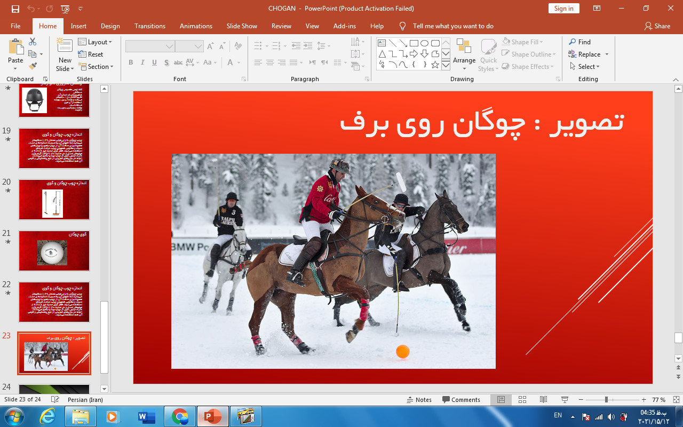Viewport: 683px width, 427px height.
Task: Click the Save icon in title bar
Action: tap(15, 9)
